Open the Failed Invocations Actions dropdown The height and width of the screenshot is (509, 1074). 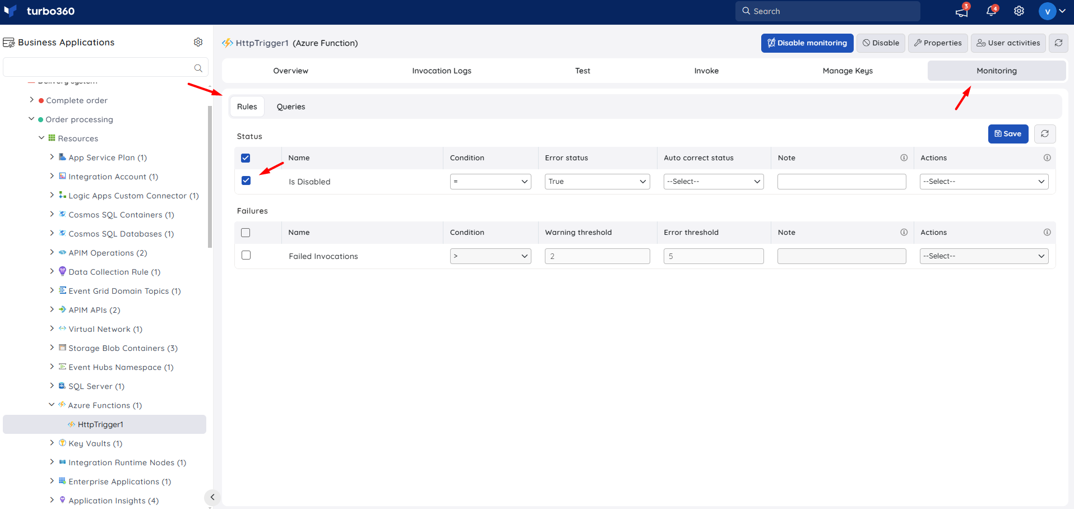pos(984,256)
